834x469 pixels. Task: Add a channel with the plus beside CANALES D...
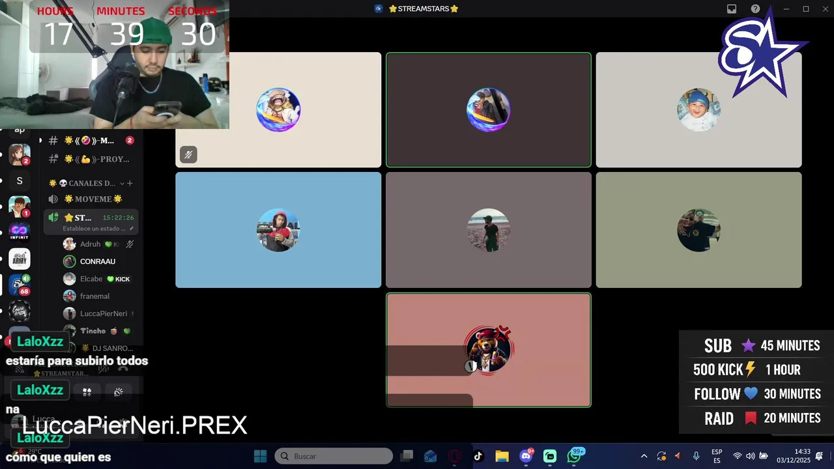pyautogui.click(x=130, y=184)
